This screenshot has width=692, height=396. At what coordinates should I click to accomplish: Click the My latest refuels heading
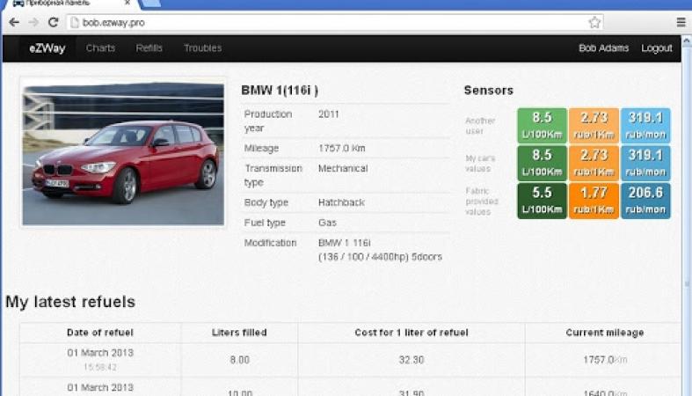(70, 302)
